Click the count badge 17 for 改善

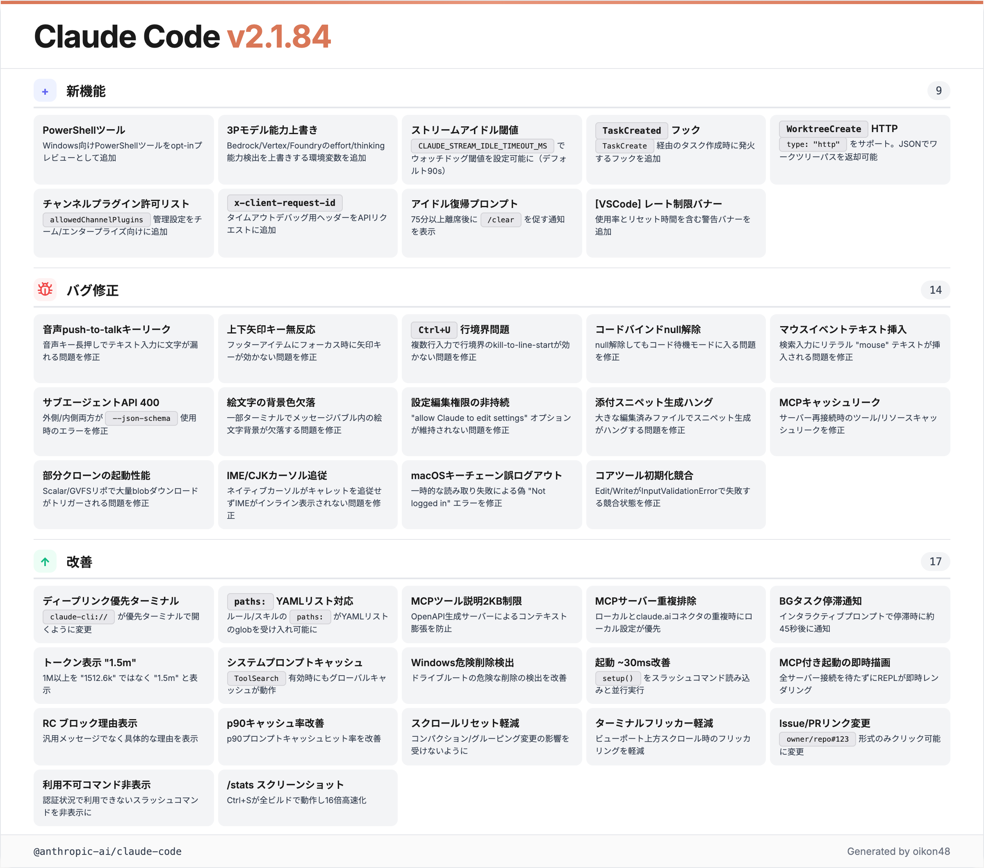pos(935,562)
